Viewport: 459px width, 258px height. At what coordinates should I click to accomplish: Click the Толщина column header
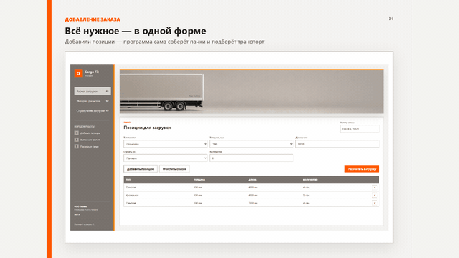click(199, 180)
